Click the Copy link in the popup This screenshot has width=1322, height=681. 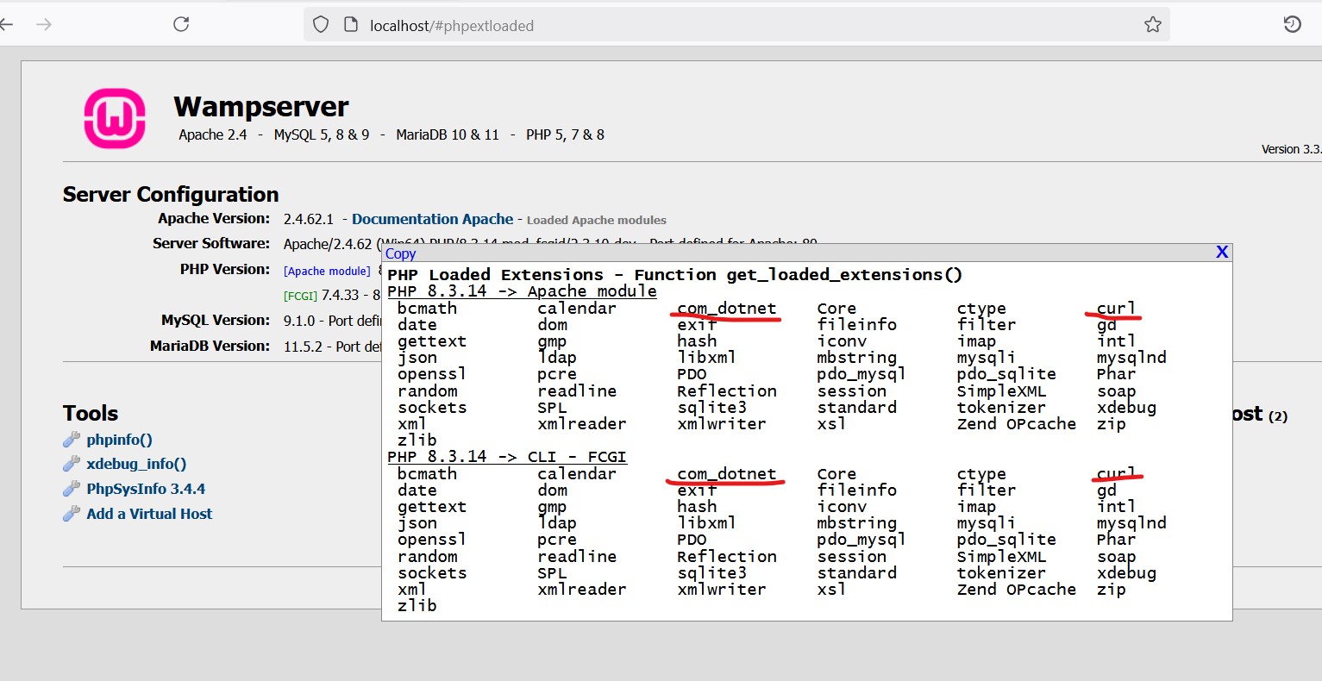point(400,253)
